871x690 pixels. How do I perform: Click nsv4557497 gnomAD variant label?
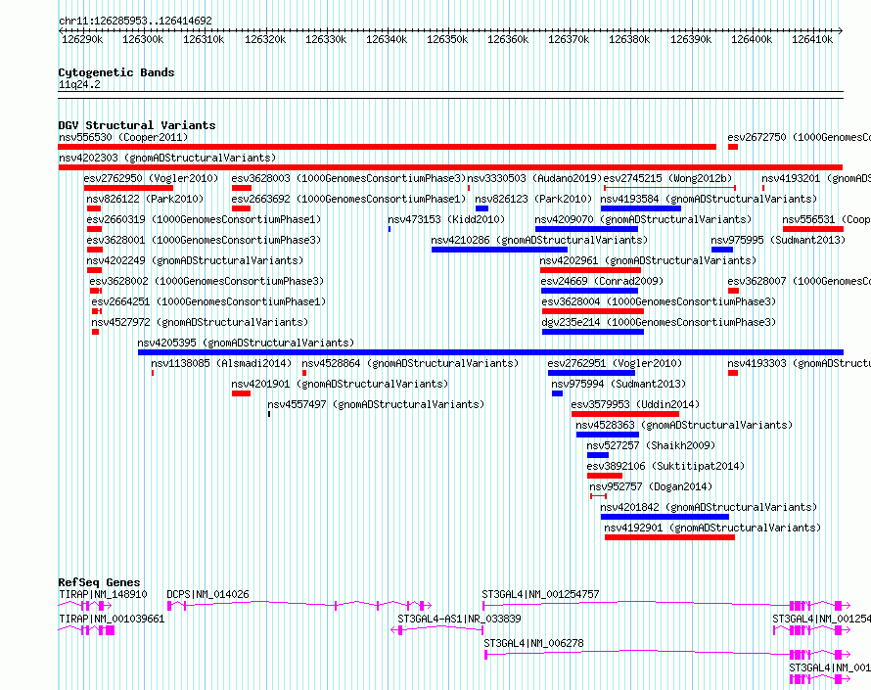point(376,404)
